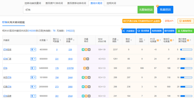Click the 批量挖词 blue button
The height and width of the screenshot is (98, 194).
click(x=165, y=10)
